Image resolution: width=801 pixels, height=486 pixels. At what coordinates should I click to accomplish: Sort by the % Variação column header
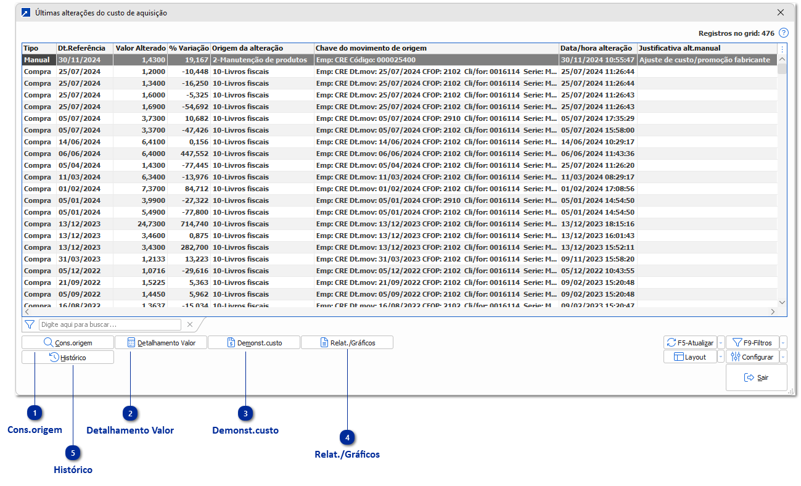(189, 48)
